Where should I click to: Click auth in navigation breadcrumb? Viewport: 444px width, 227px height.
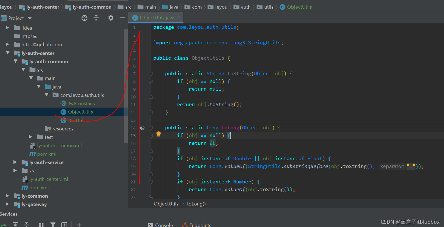point(245,7)
